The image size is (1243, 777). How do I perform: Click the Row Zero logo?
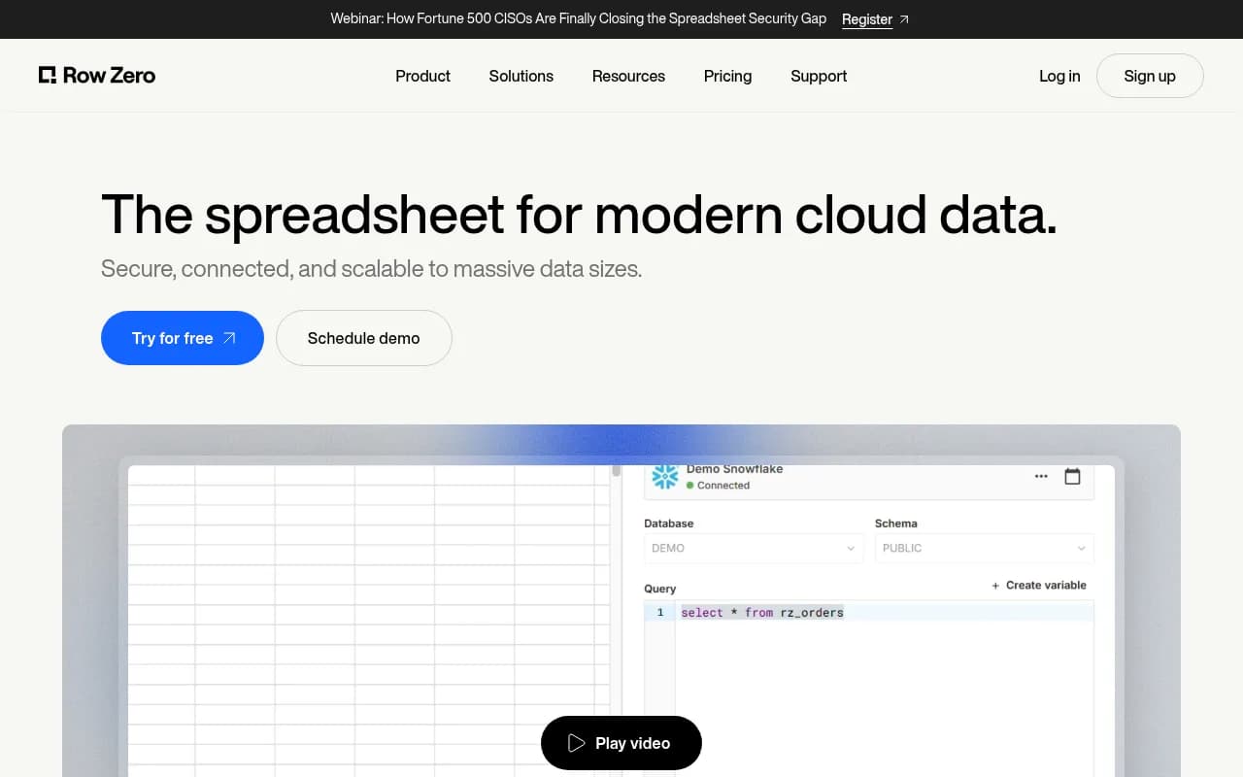click(97, 76)
